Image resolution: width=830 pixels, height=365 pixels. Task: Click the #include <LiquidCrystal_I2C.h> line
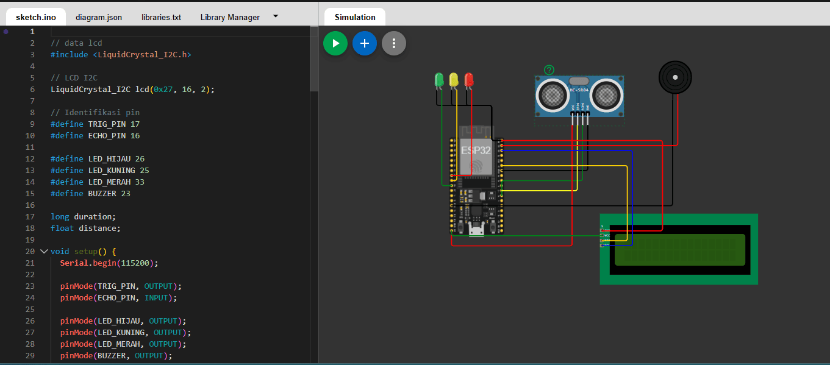121,54
